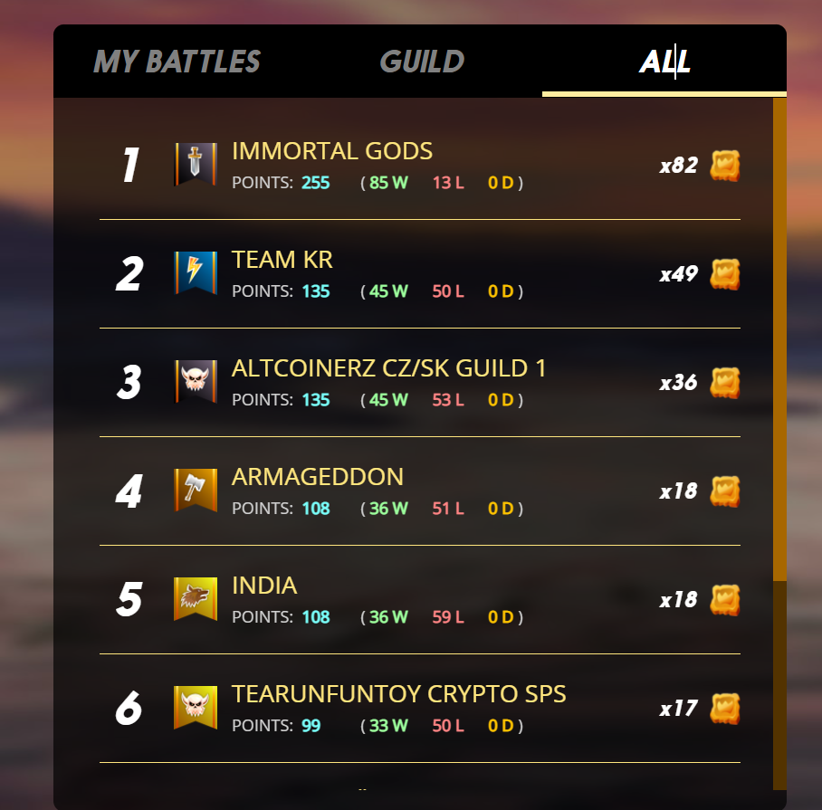Click the crown icon beside x82
The height and width of the screenshot is (810, 822).
(x=725, y=166)
